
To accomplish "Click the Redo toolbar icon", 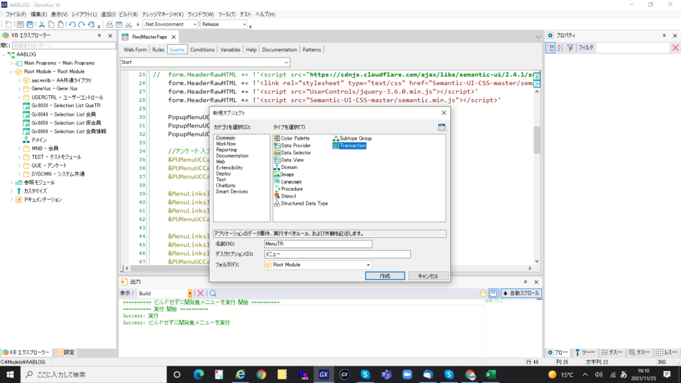I will (x=81, y=25).
